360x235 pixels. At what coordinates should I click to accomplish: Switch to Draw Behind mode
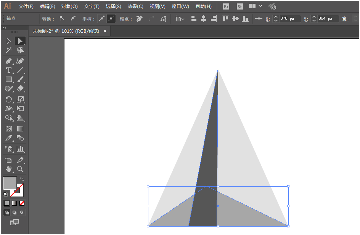[x=14, y=212]
